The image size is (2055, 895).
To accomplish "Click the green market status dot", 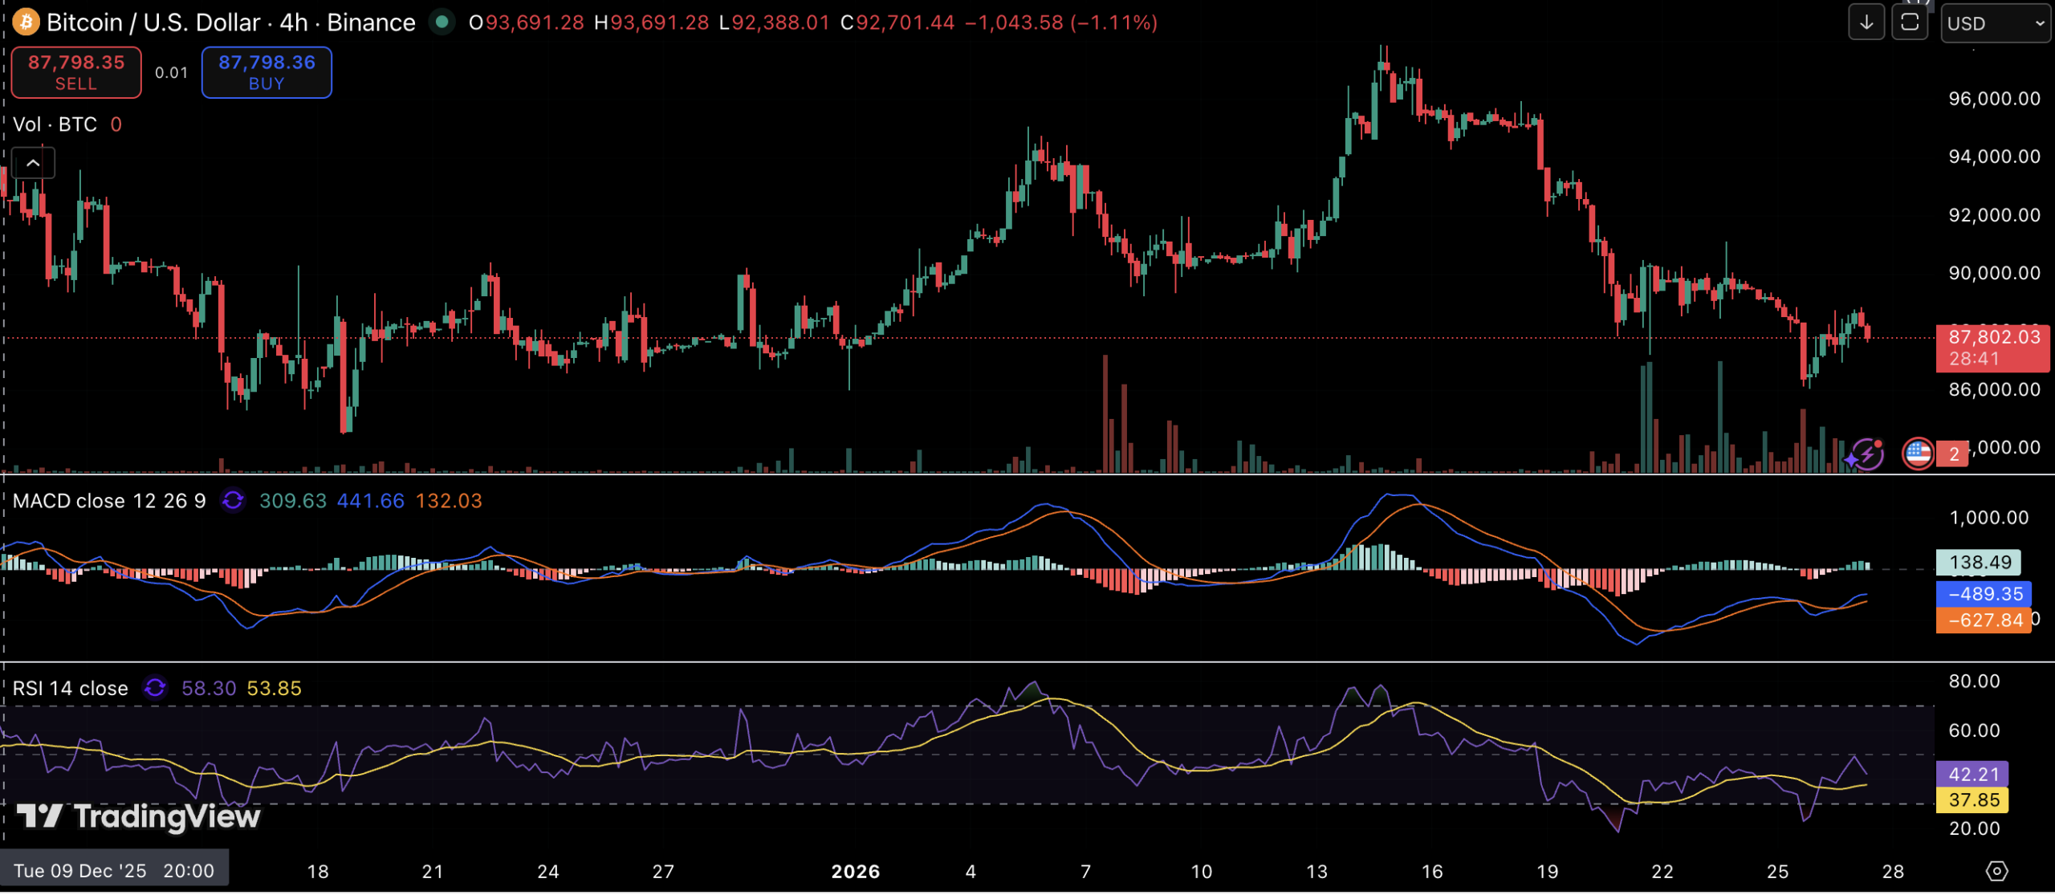I will click(442, 22).
